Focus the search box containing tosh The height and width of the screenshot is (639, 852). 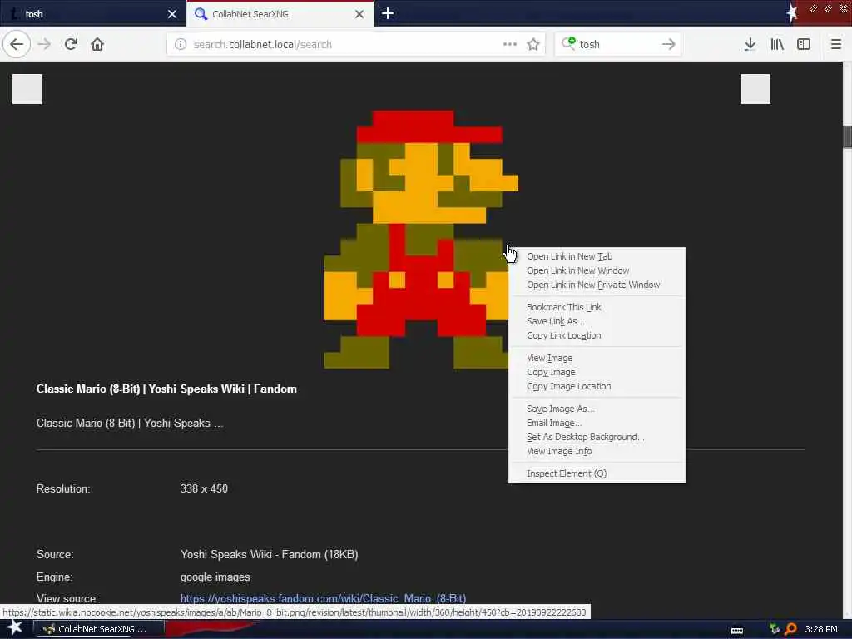[617, 44]
